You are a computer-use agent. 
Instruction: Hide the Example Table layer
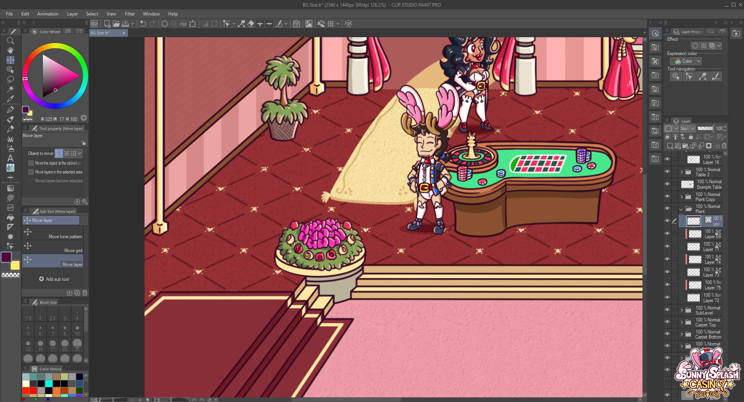click(x=667, y=184)
